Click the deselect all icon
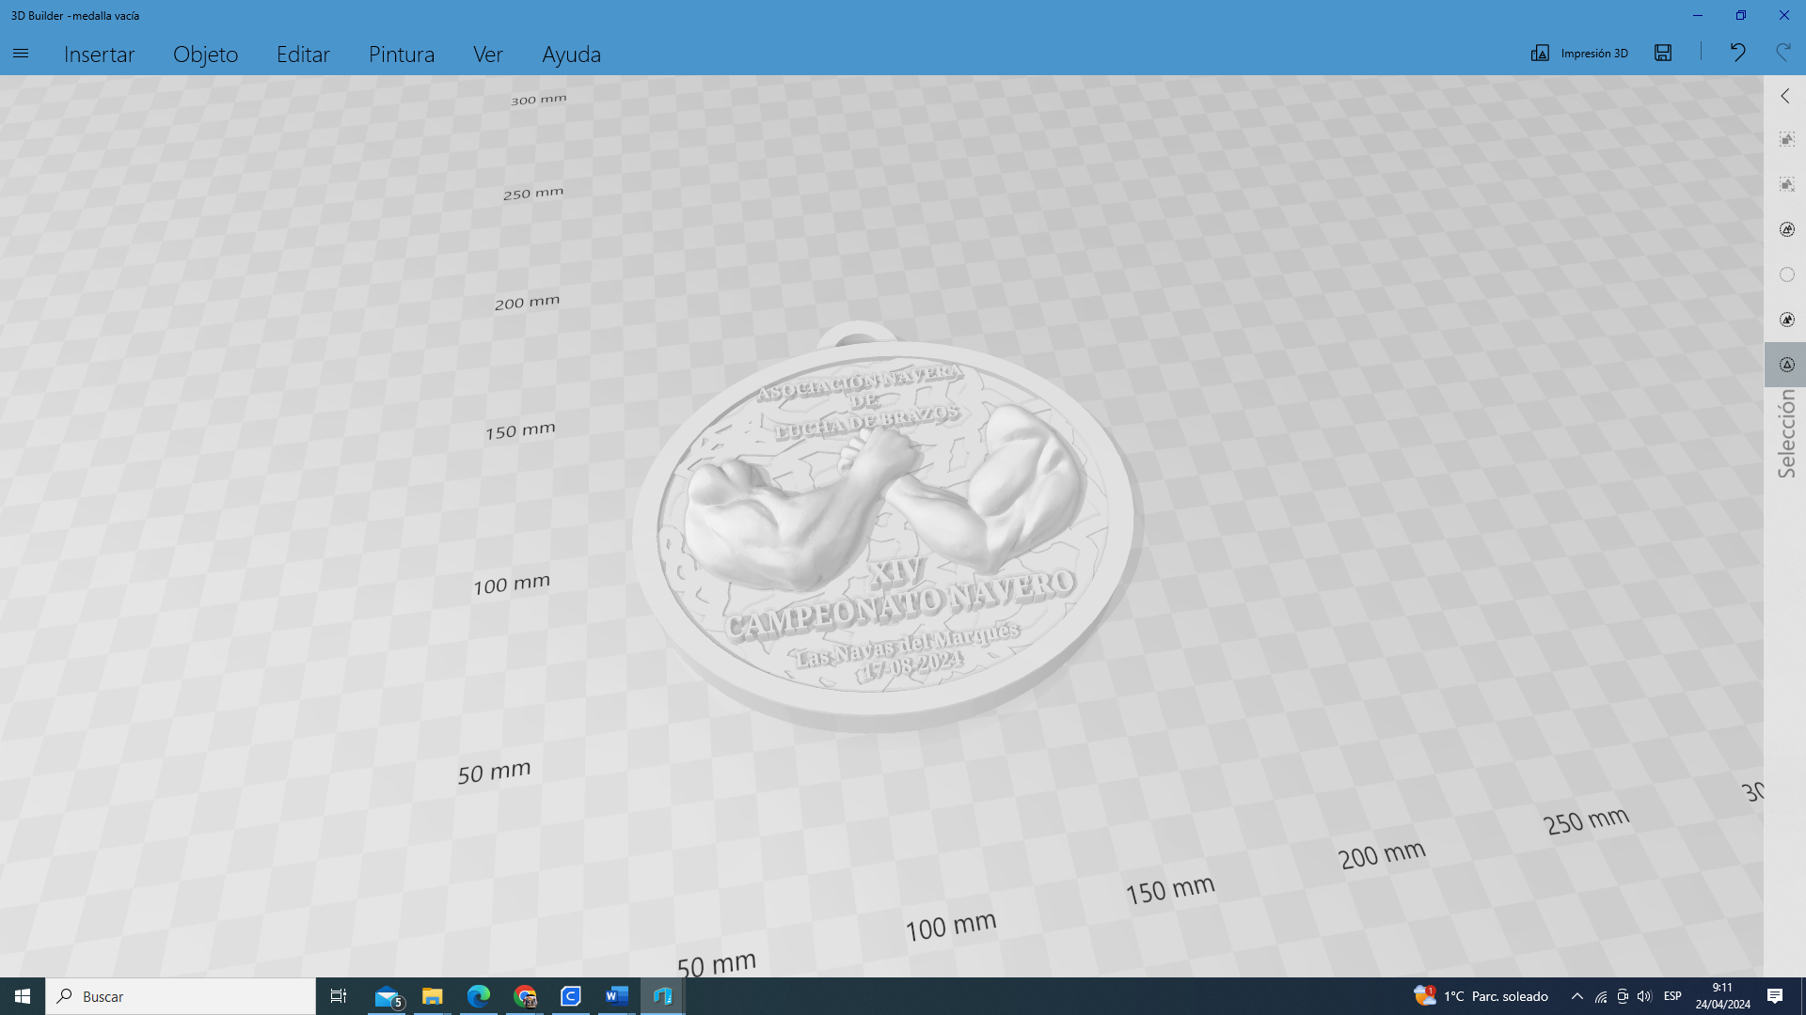 point(1786,184)
